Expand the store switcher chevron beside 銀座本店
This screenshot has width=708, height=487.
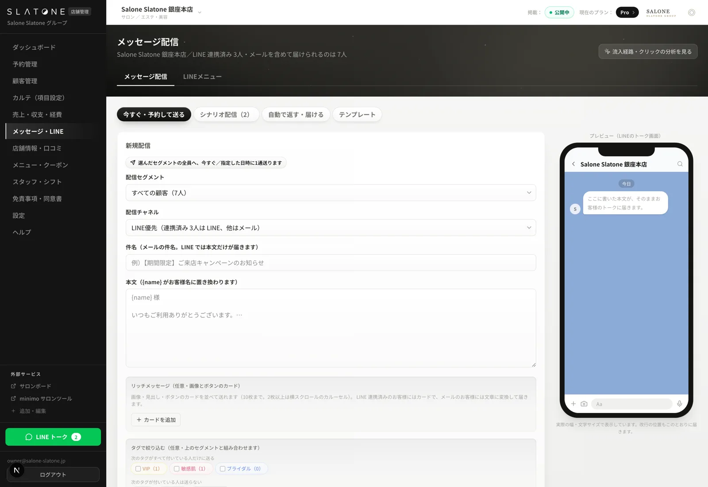click(x=200, y=12)
